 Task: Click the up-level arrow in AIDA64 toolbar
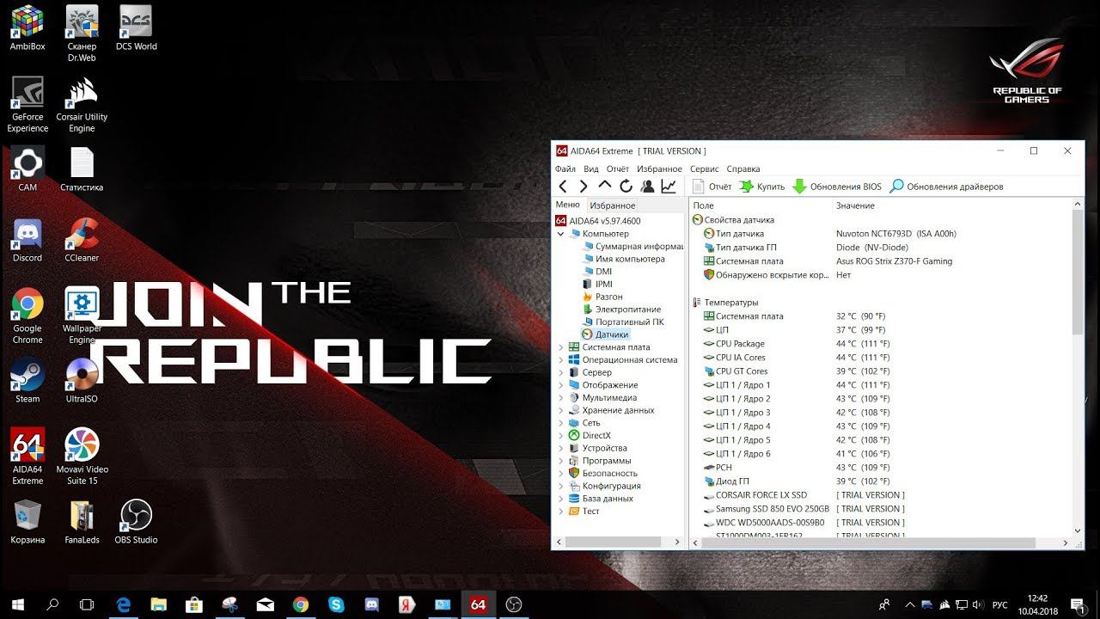(x=604, y=186)
